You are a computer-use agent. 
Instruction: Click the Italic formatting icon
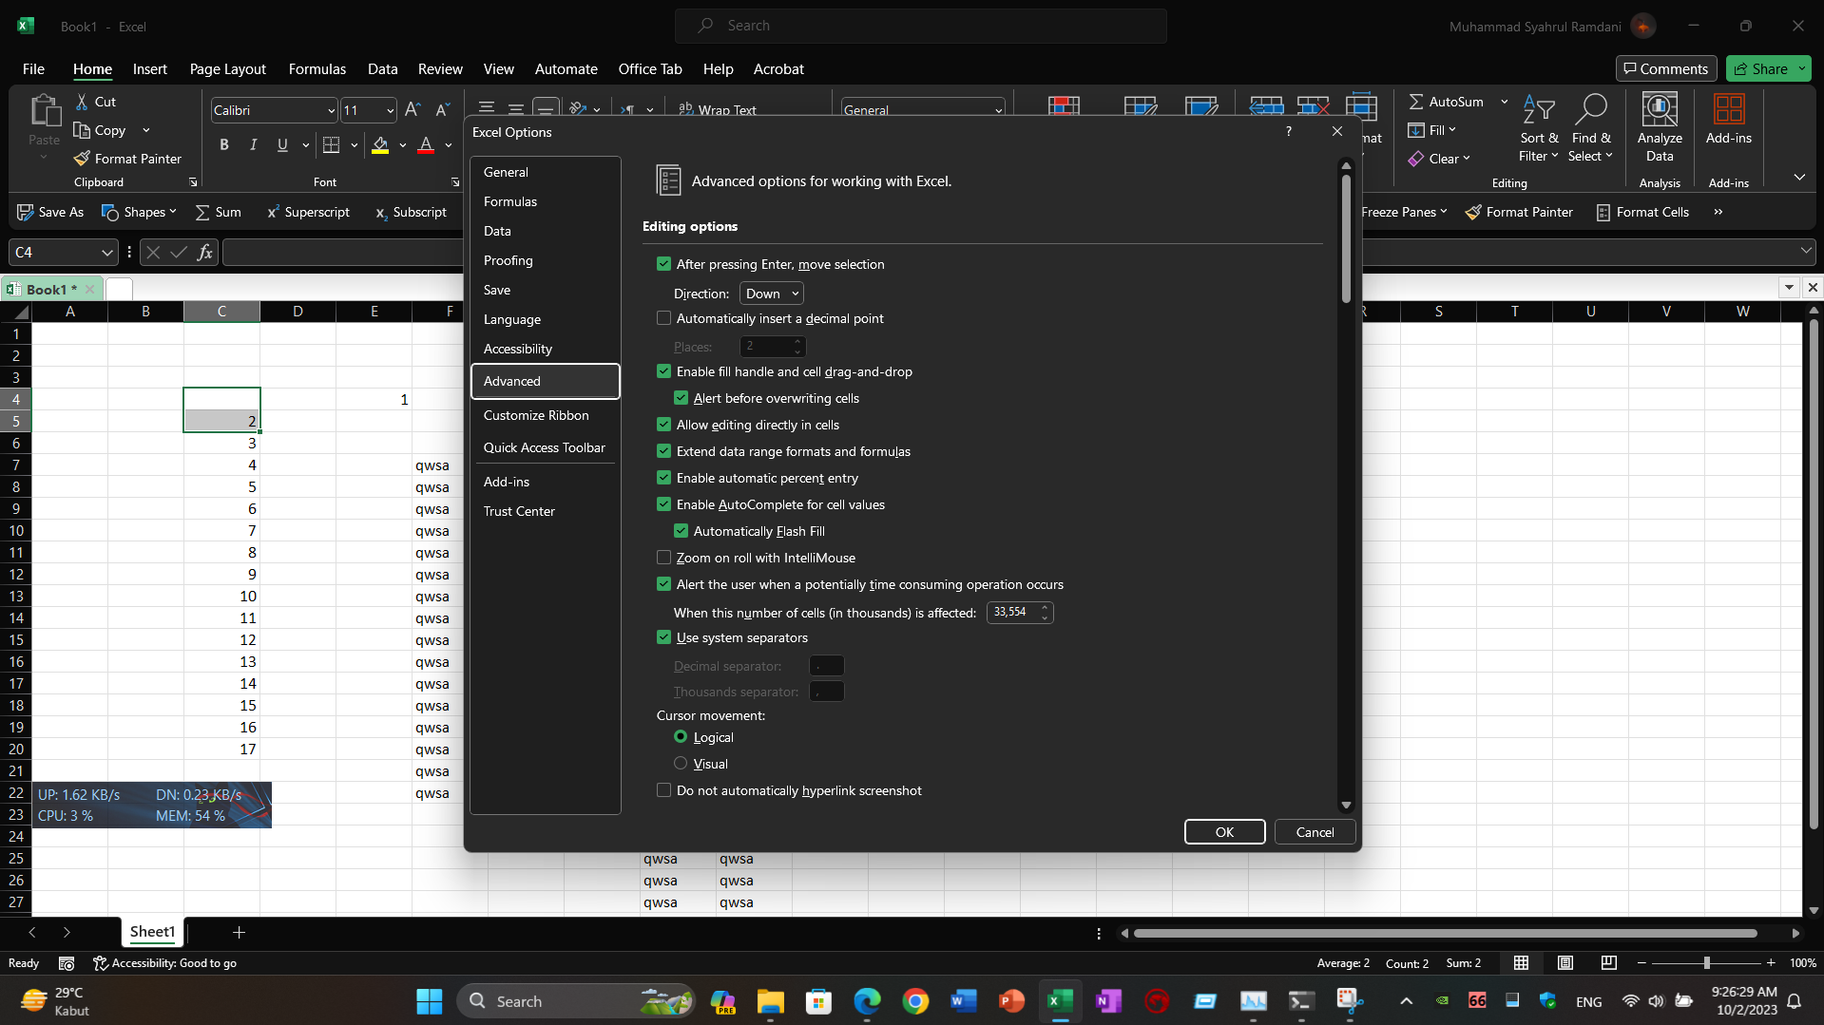[253, 144]
